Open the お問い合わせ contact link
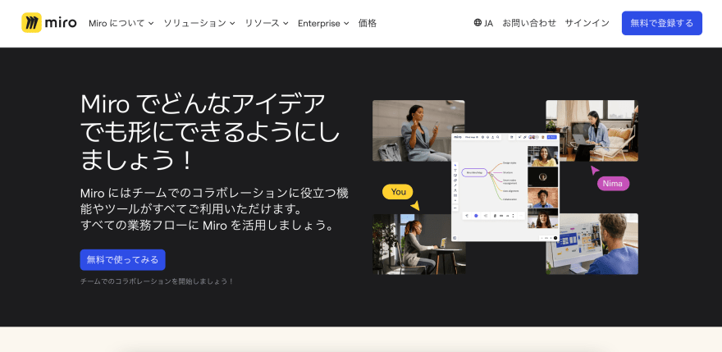 [529, 23]
